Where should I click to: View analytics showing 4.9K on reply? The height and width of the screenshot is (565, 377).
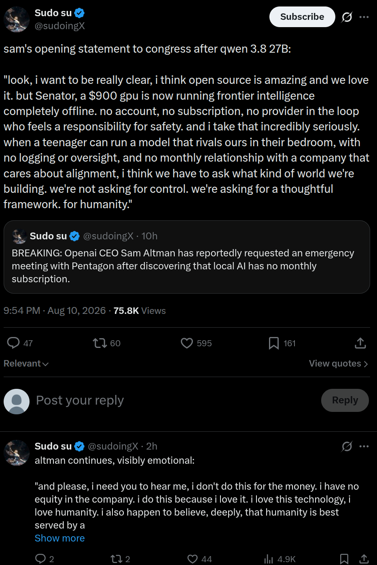click(x=280, y=559)
